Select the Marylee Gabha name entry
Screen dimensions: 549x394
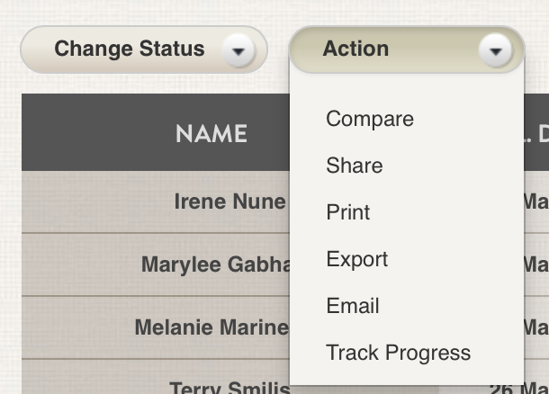pyautogui.click(x=216, y=264)
